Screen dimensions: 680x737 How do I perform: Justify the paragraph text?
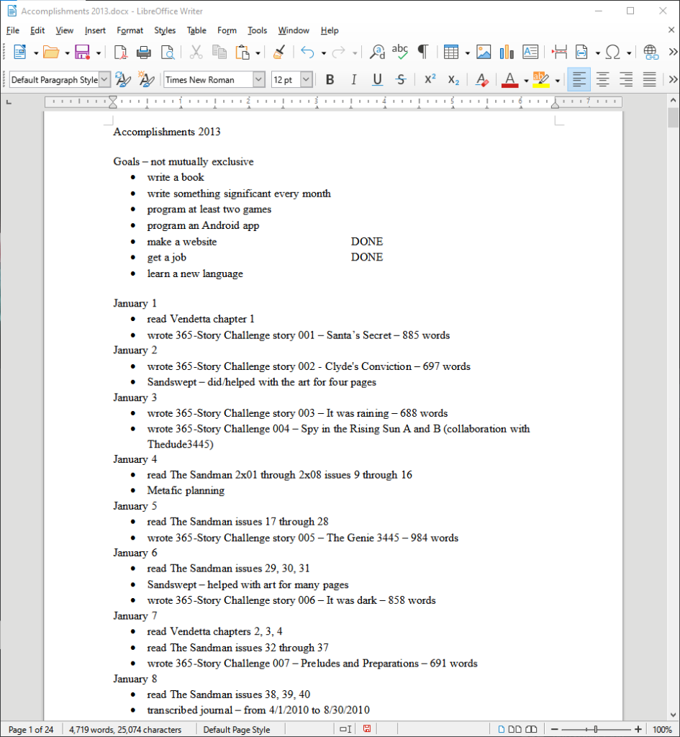click(650, 80)
